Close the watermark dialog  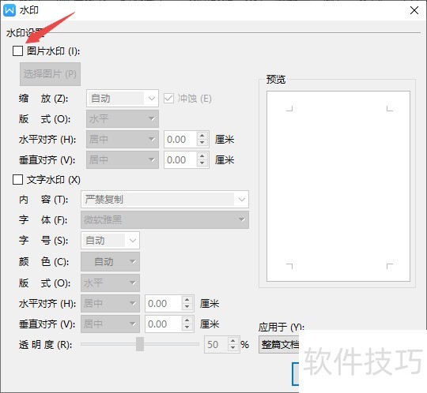coord(414,10)
